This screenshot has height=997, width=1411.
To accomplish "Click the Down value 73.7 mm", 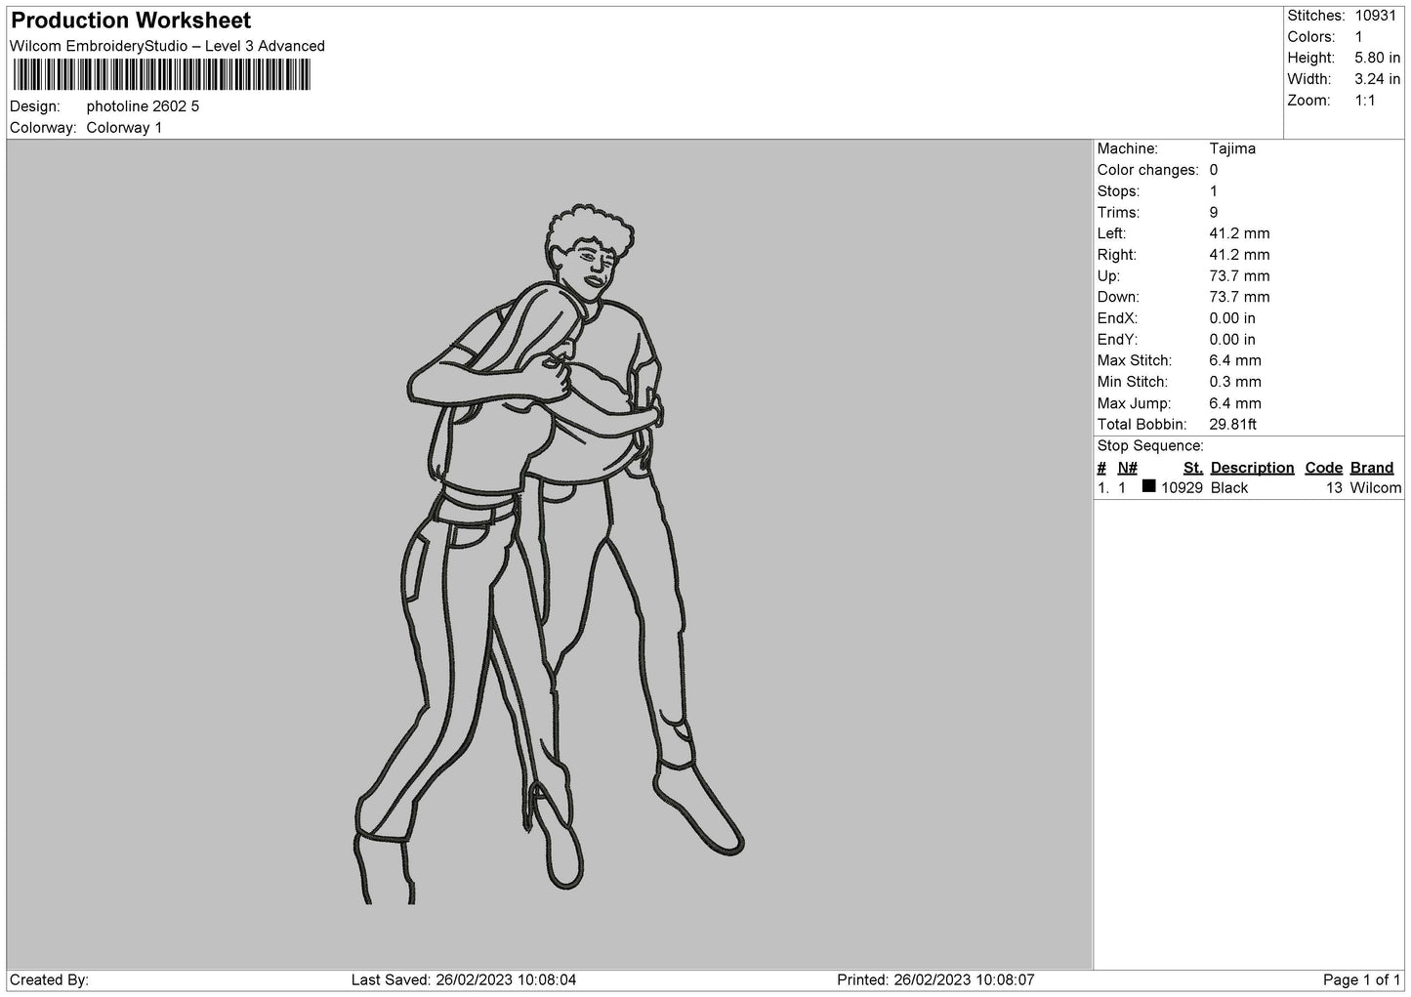I will point(1239,297).
